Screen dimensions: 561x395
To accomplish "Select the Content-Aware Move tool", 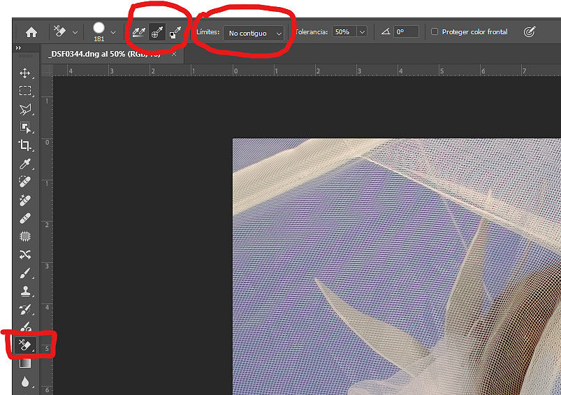I will click(25, 254).
